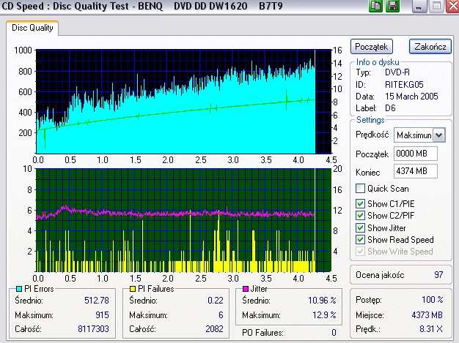The width and height of the screenshot is (459, 343).
Task: Click the Ocena jakość score 97
Action: coord(438,275)
